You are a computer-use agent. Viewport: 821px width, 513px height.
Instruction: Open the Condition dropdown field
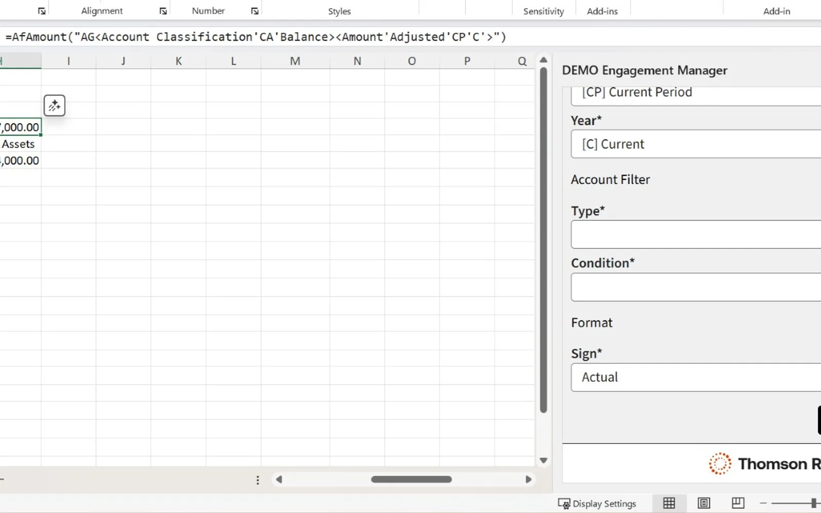696,287
